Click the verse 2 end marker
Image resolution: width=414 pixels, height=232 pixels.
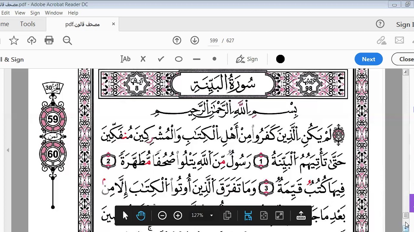(x=108, y=161)
